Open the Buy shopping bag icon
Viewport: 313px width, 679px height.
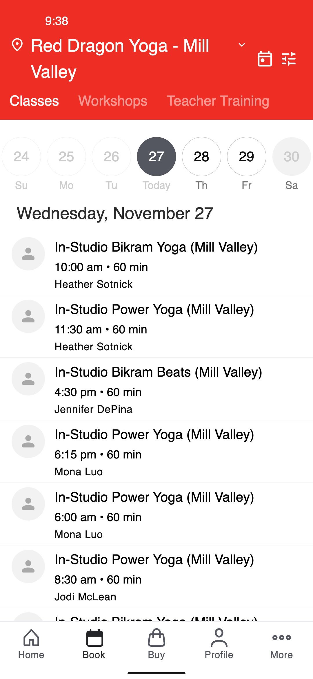[156, 638]
